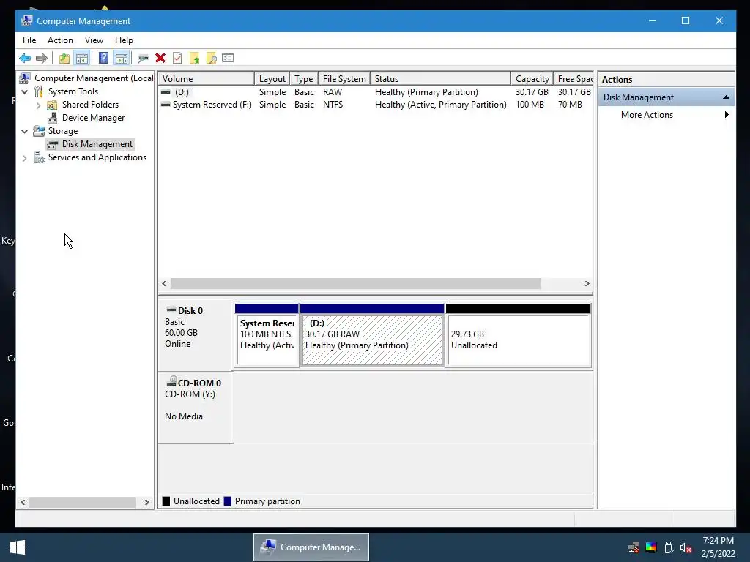Select the (D:) volume row in list
The image size is (750, 562).
376,91
